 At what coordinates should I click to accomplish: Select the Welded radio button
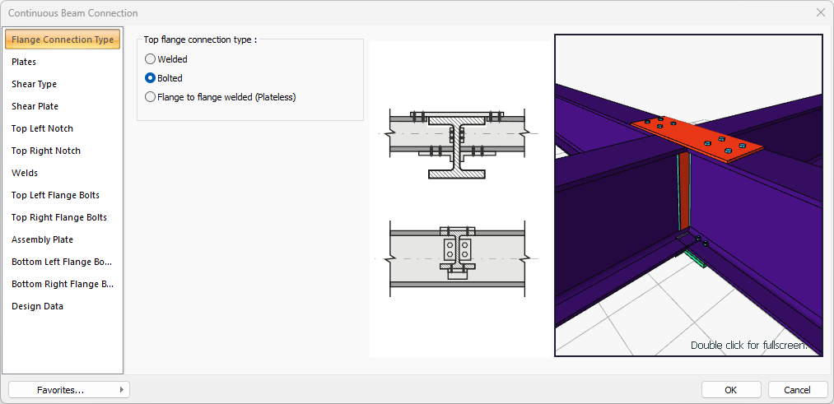point(150,59)
